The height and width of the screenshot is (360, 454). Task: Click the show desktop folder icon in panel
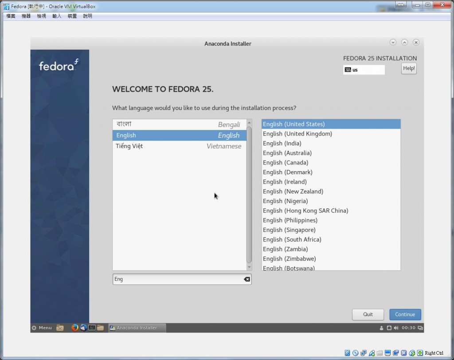(x=60, y=328)
